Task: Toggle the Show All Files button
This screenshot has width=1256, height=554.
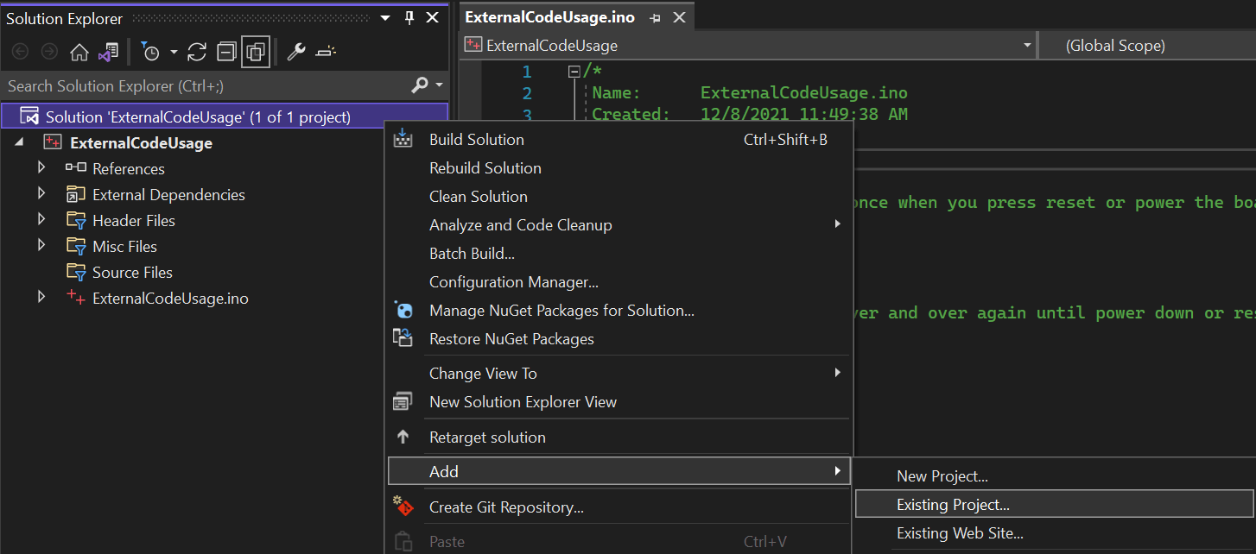Action: [256, 52]
